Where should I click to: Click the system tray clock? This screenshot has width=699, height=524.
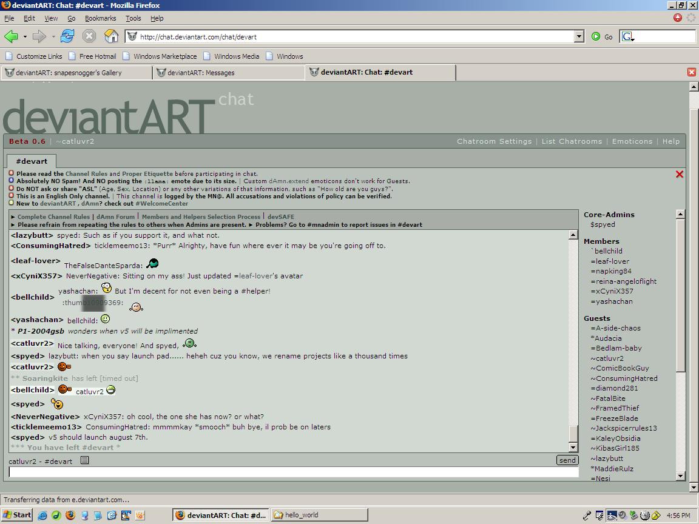coord(678,516)
